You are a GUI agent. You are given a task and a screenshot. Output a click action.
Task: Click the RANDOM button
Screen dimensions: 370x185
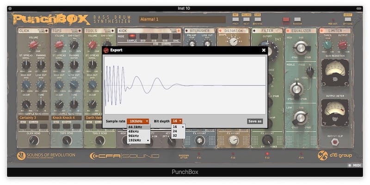click(x=297, y=19)
